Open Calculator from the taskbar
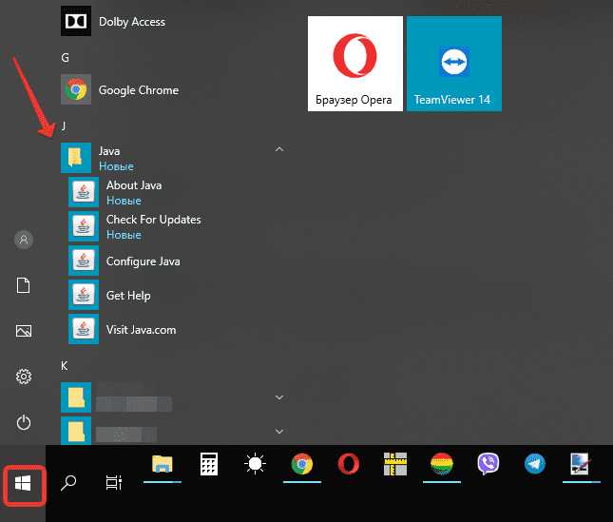 coord(209,464)
